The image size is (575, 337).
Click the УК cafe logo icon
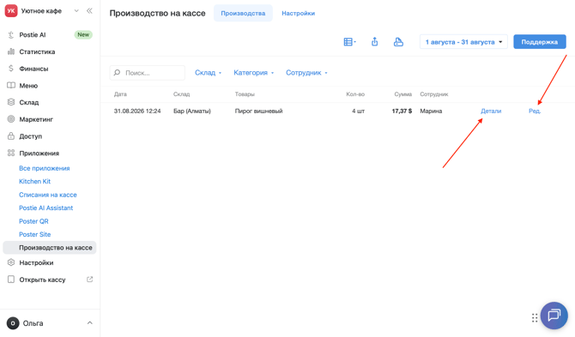click(11, 10)
